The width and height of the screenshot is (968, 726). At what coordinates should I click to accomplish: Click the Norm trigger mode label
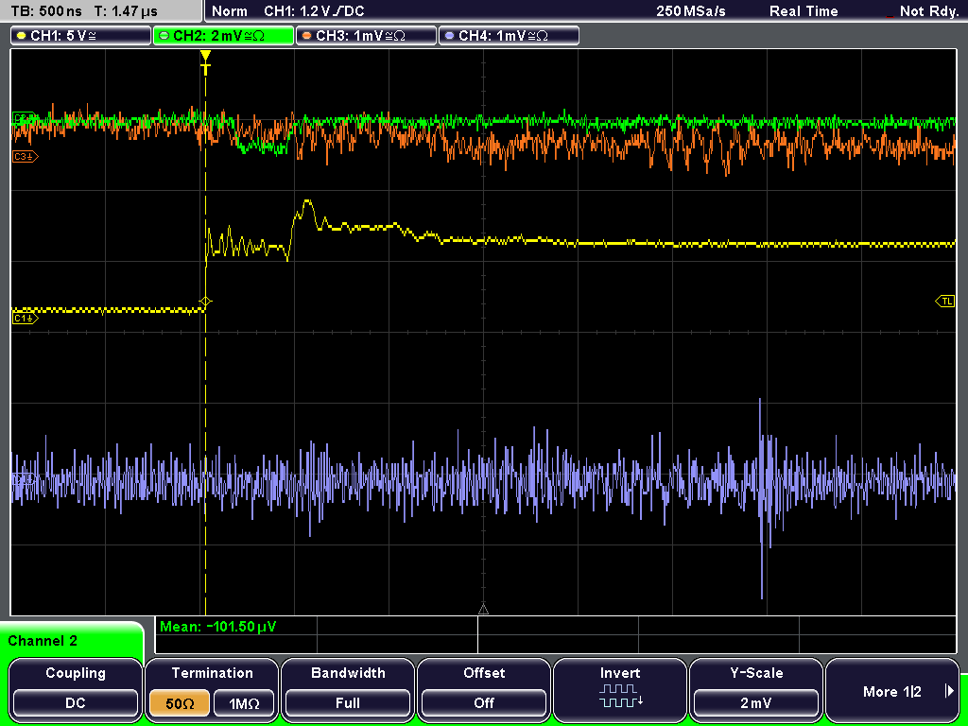point(229,11)
